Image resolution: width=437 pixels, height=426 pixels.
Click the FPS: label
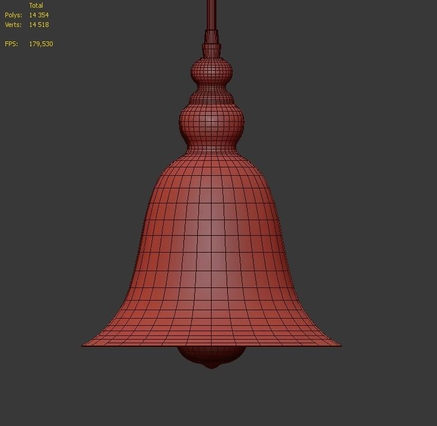11,44
